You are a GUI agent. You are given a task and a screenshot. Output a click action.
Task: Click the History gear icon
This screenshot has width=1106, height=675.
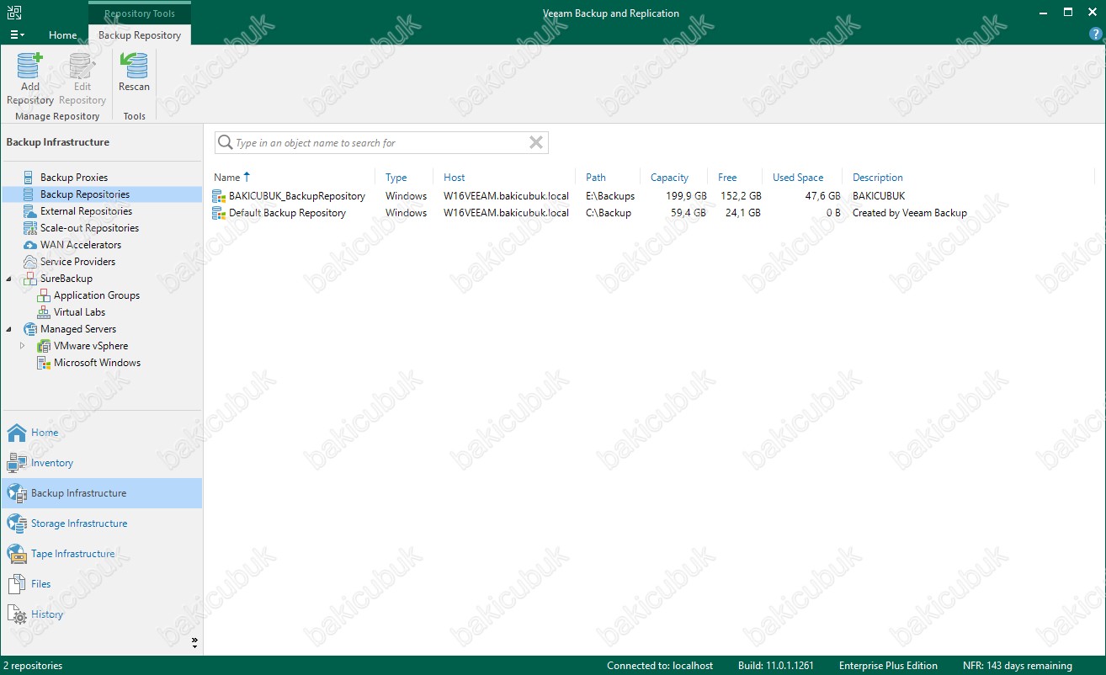(17, 615)
